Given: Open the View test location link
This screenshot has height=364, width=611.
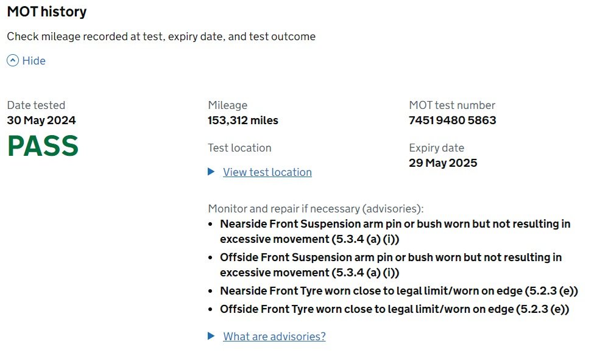Looking at the screenshot, I should pyautogui.click(x=267, y=172).
